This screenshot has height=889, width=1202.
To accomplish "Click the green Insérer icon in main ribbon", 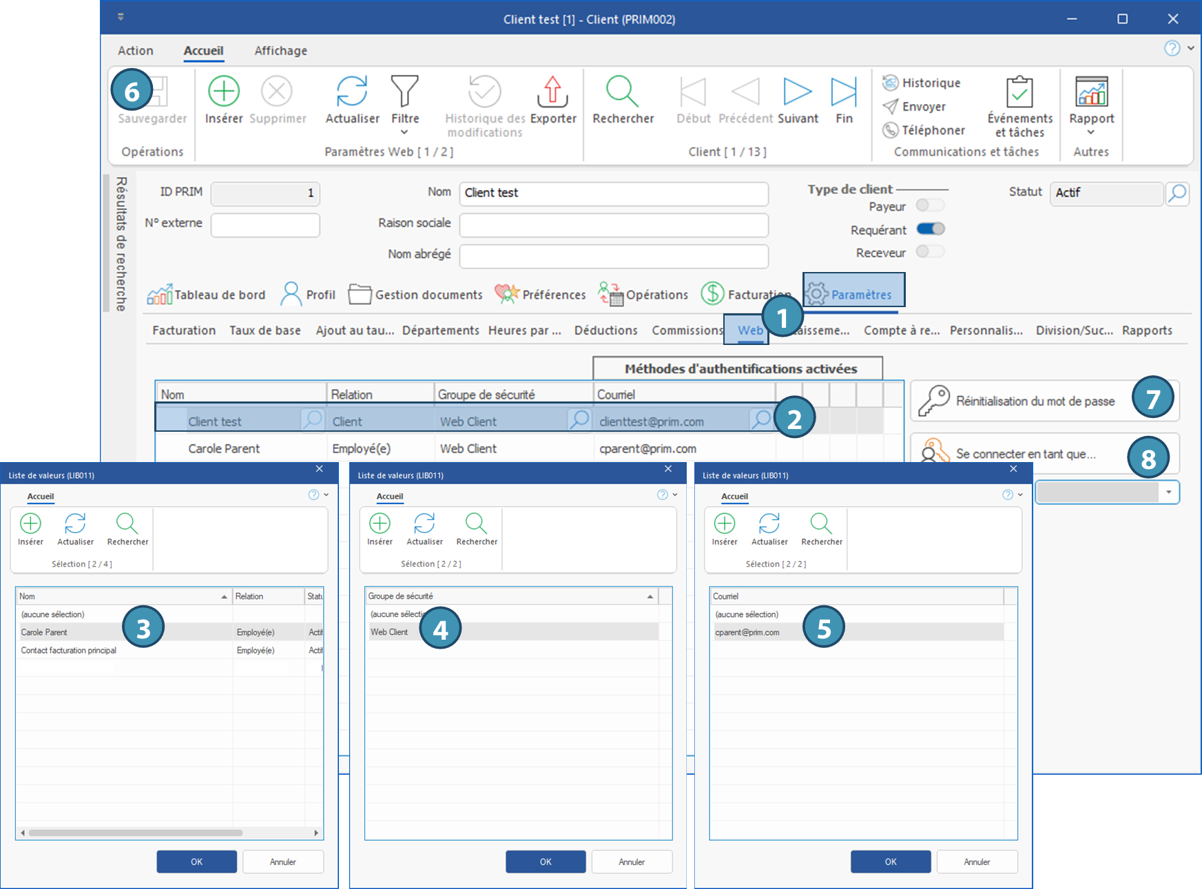I will pyautogui.click(x=224, y=92).
